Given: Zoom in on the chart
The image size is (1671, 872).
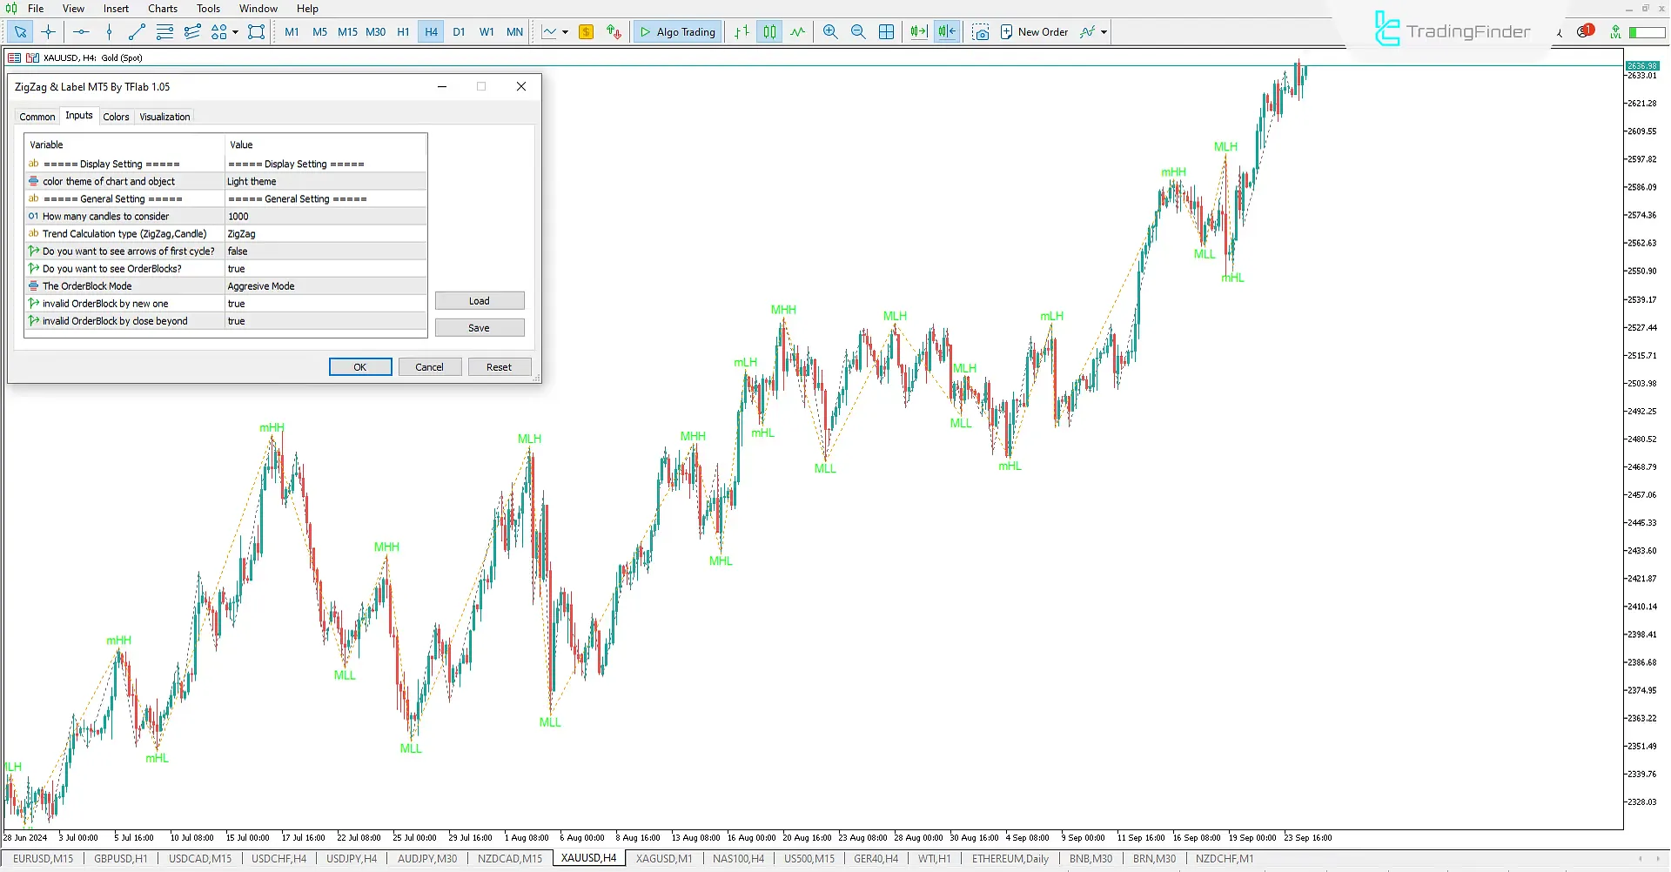Looking at the screenshot, I should pyautogui.click(x=829, y=31).
